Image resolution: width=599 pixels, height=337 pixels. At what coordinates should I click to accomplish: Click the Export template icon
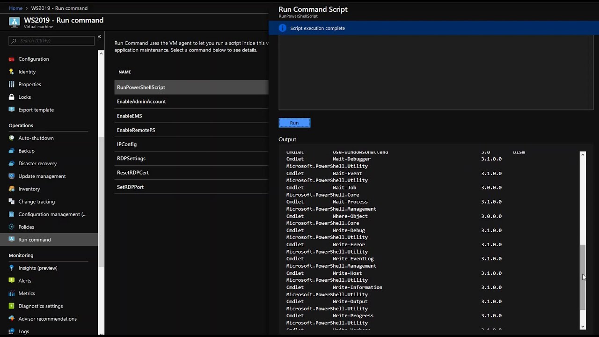12,110
